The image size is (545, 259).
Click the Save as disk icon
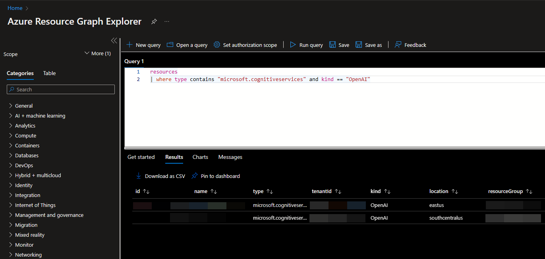click(359, 45)
